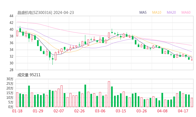Click the volume axis label 5万
196x117 pixels.
[11, 102]
